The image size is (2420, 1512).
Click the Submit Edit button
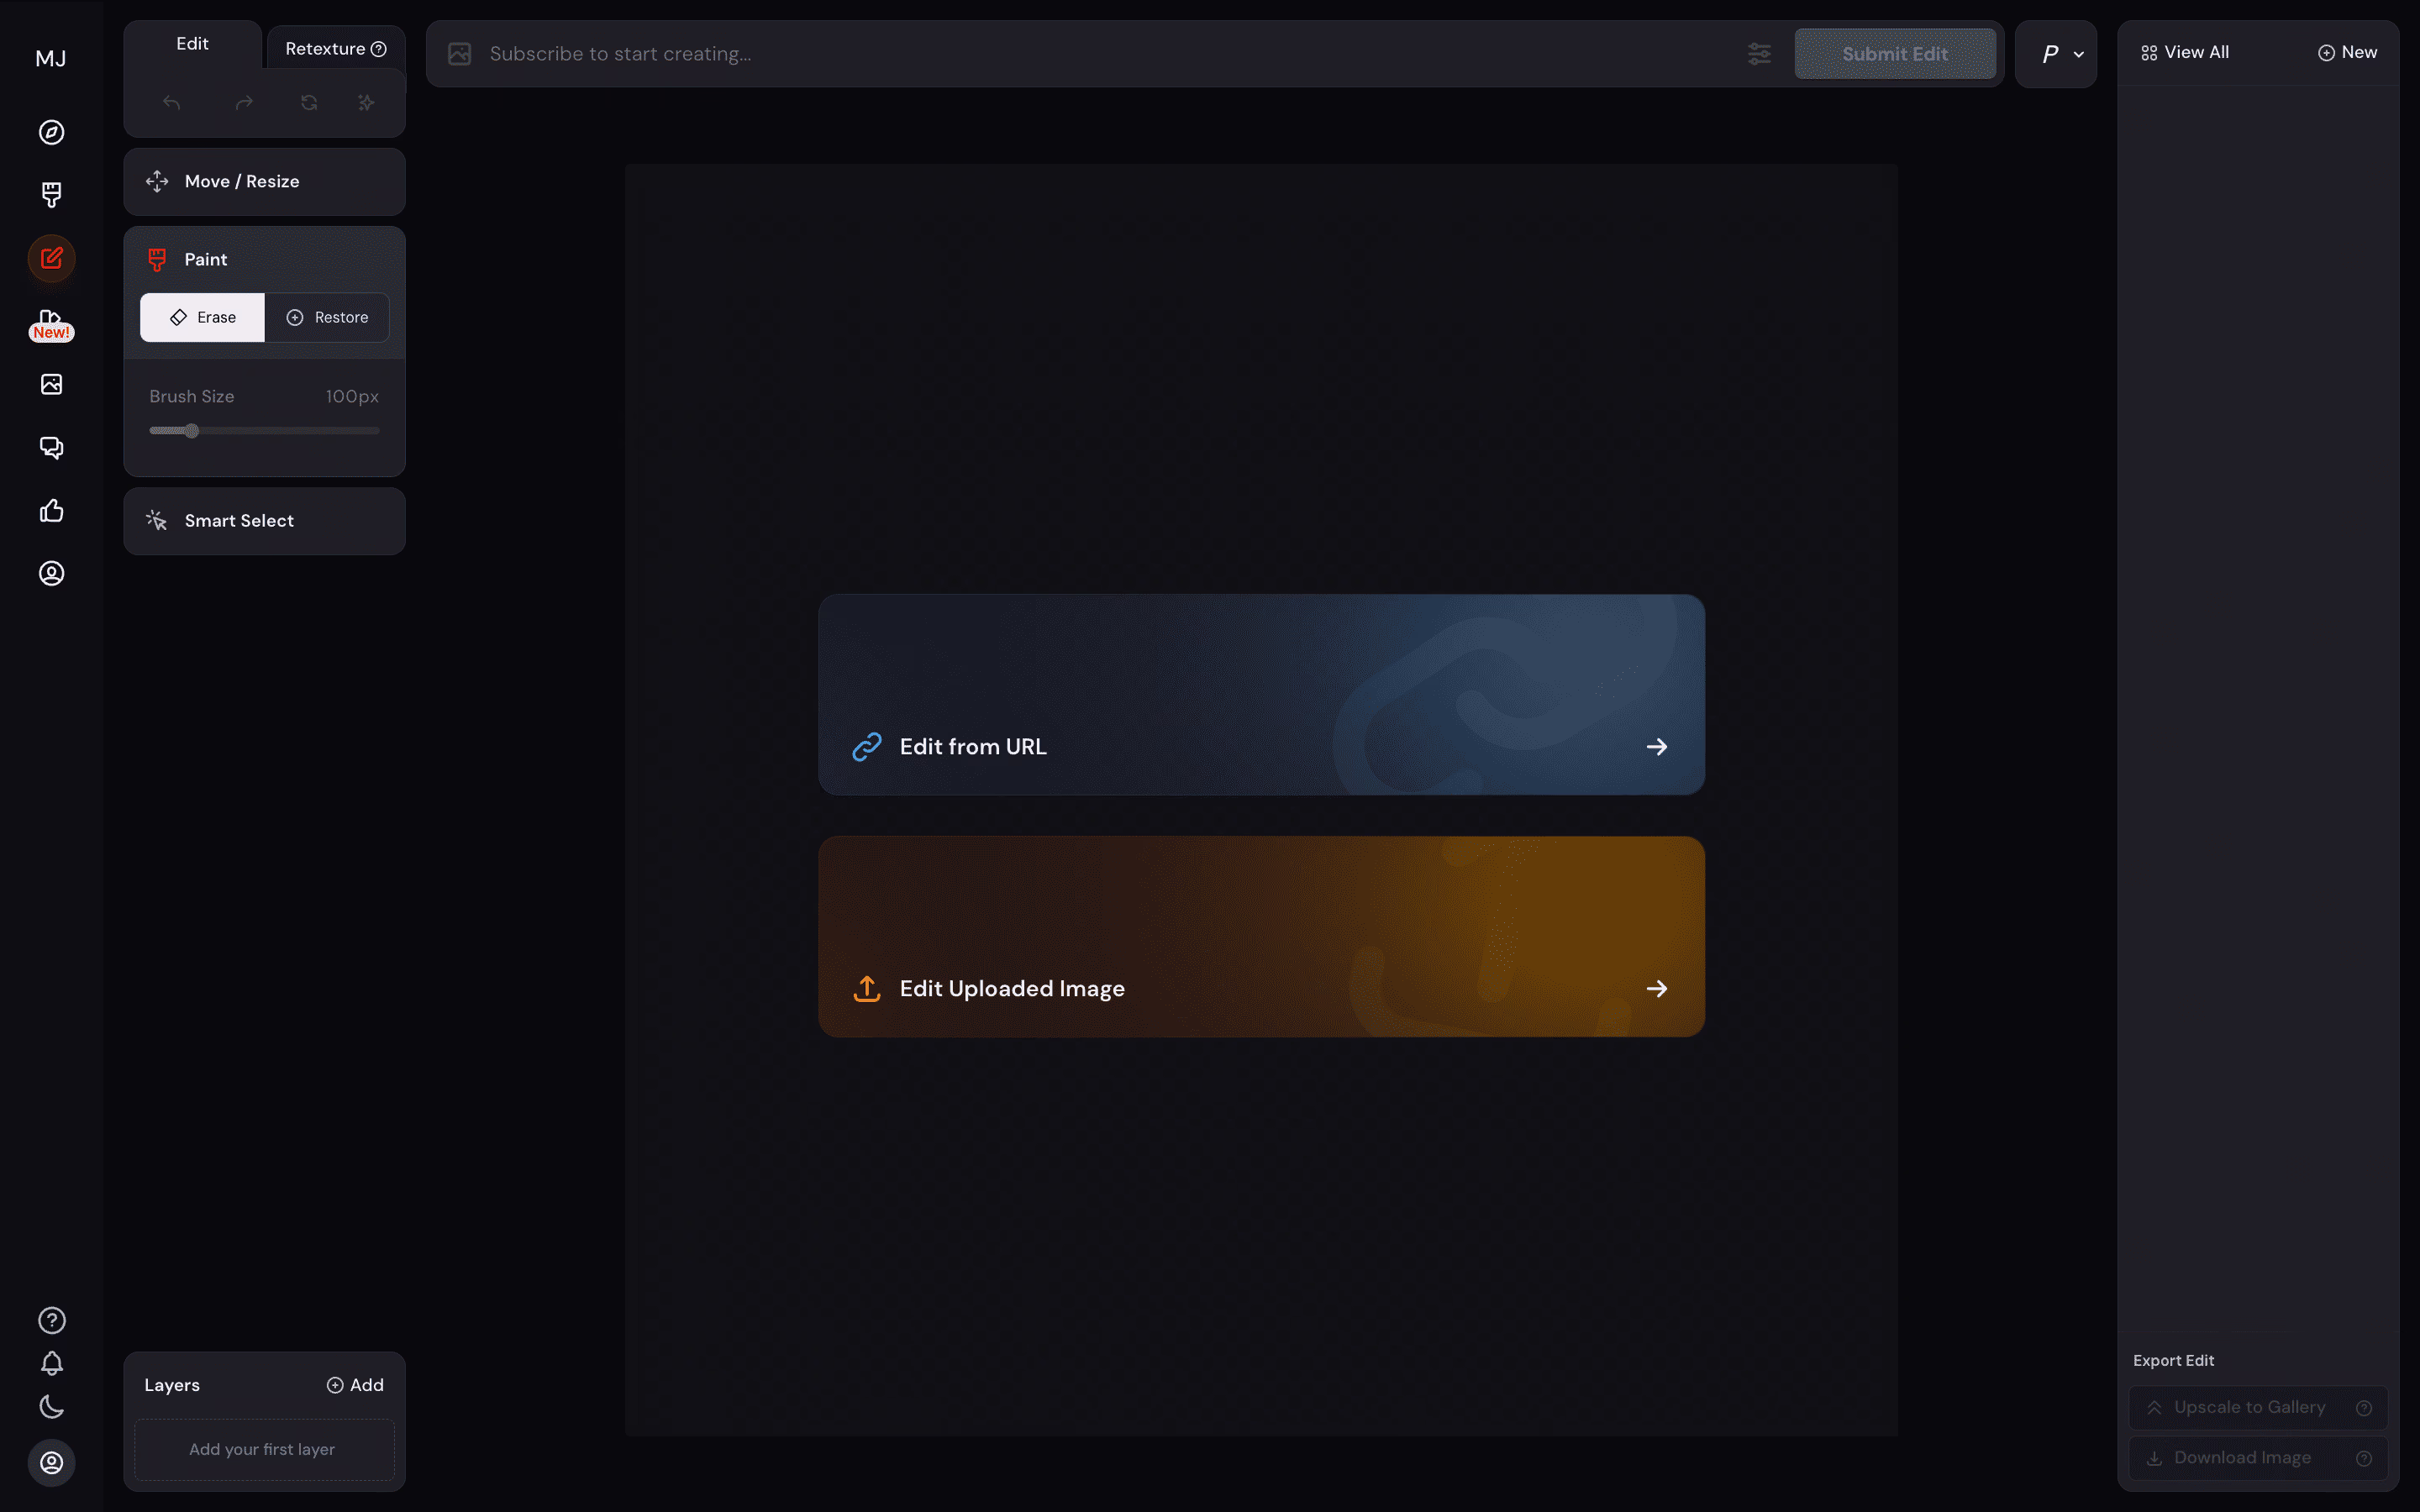(1894, 54)
